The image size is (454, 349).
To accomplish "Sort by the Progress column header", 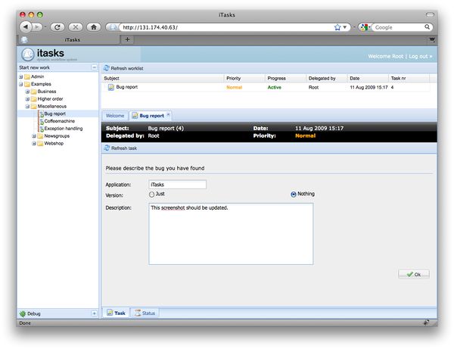I will [x=285, y=78].
